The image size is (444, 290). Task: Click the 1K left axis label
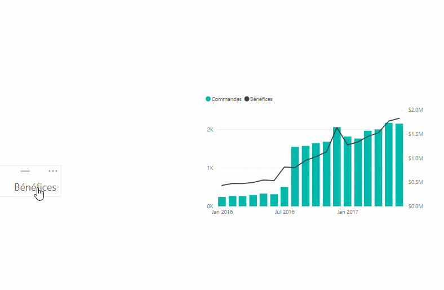tap(210, 168)
